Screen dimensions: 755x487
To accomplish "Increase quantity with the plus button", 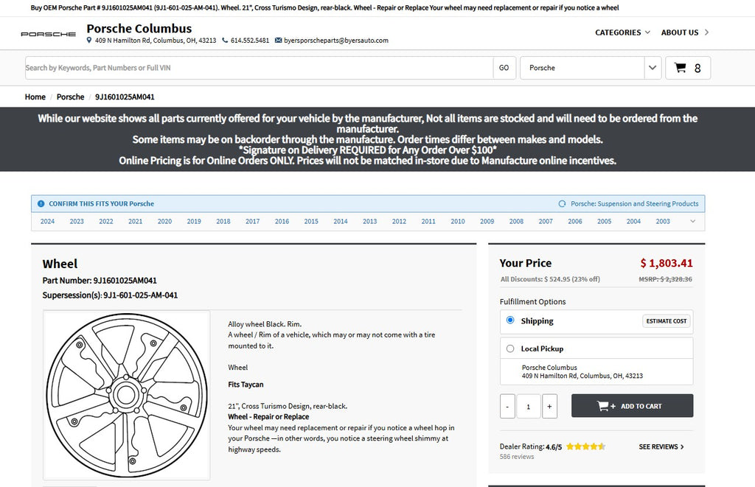I will 549,406.
